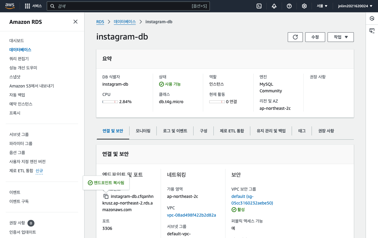Open 쿼리 편집기 in the sidebar
Screen dimensions: 378x238
point(19,59)
